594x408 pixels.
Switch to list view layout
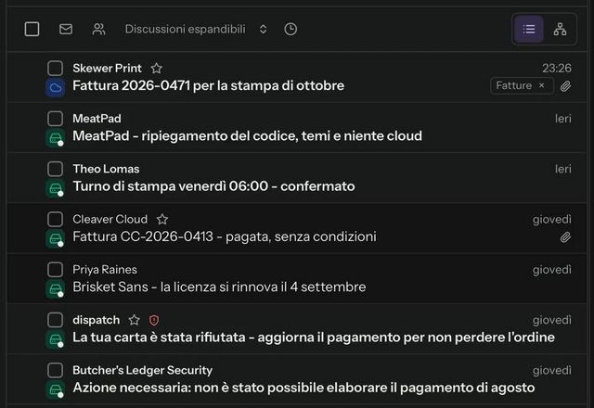[529, 29]
